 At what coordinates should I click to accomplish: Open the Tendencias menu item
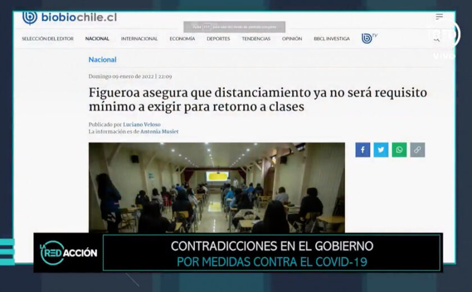coord(256,39)
